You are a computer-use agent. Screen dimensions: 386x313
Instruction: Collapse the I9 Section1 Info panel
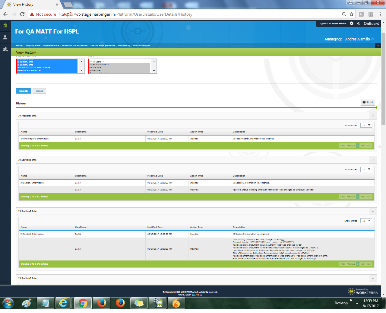pos(373,160)
